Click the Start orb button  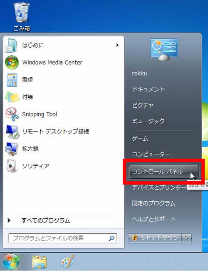pyautogui.click(x=11, y=262)
